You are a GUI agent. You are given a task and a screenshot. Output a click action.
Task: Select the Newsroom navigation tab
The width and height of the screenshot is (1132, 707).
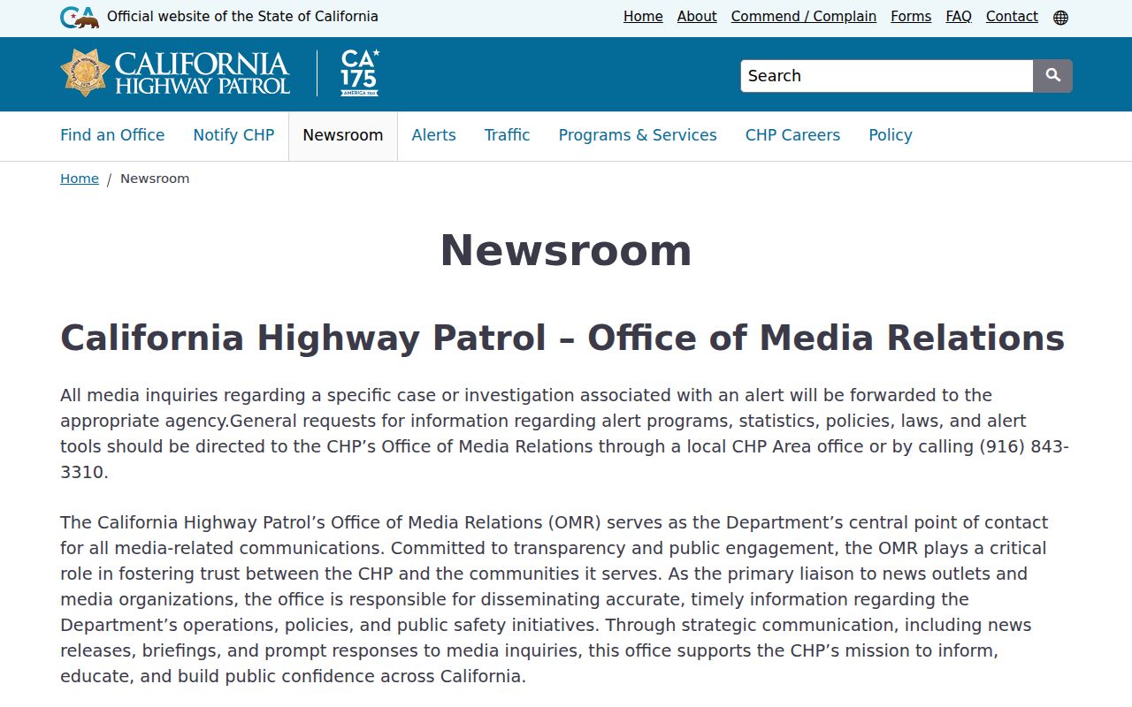[x=343, y=136]
